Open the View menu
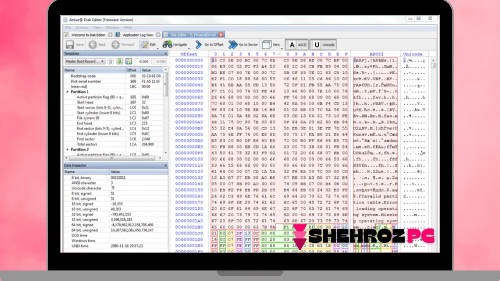Viewport: 500px width, 281px height. pos(97,28)
